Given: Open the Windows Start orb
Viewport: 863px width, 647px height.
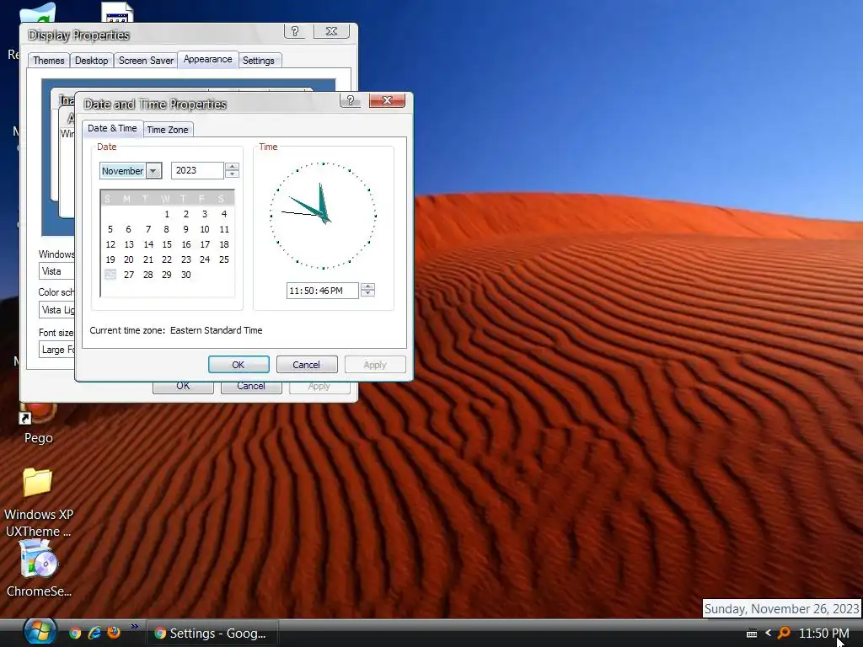Looking at the screenshot, I should click(40, 631).
